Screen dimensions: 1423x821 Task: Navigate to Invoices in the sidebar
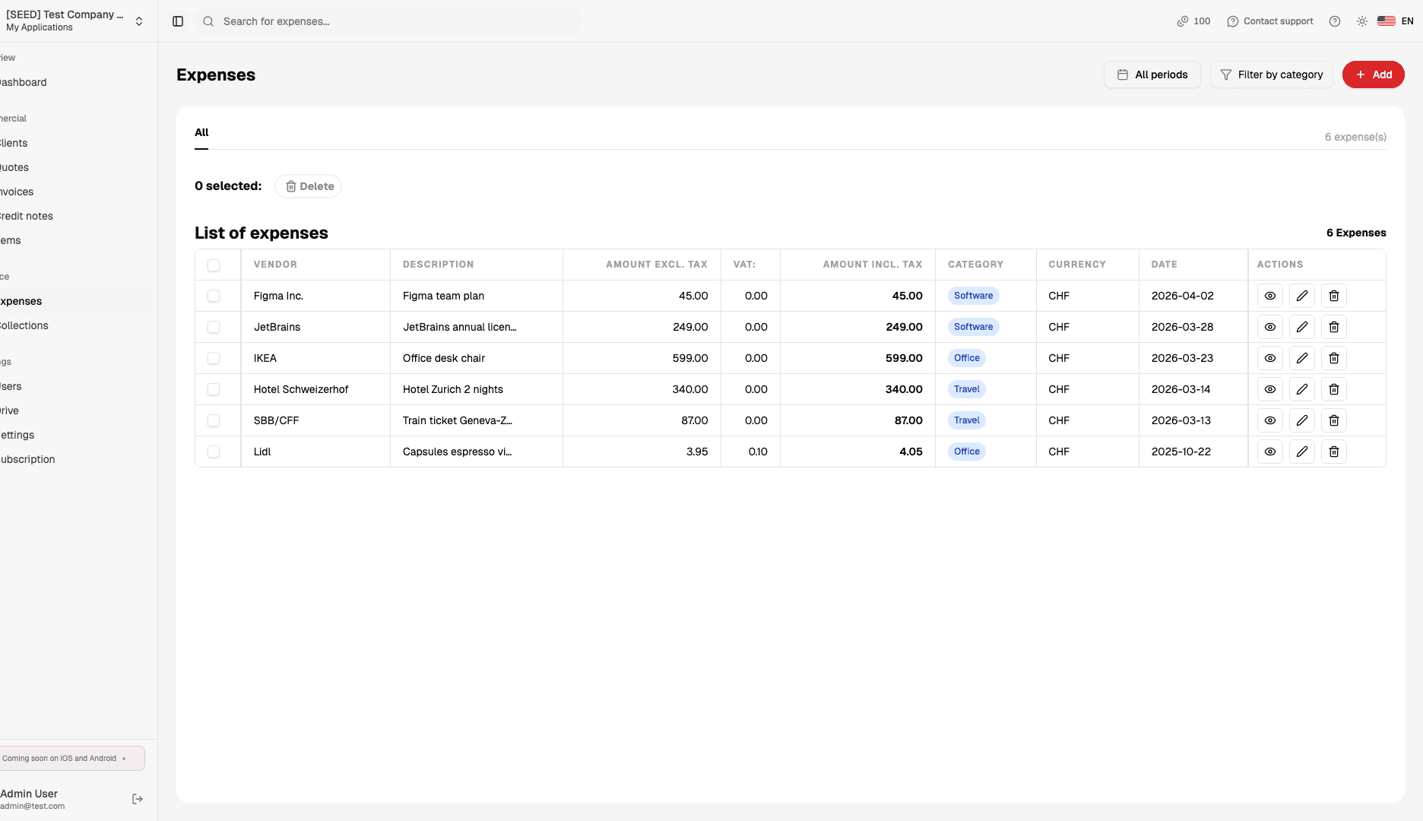point(15,192)
